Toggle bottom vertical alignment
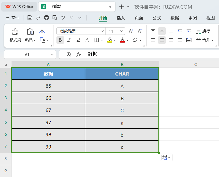The height and width of the screenshot is (177, 219). point(171,31)
